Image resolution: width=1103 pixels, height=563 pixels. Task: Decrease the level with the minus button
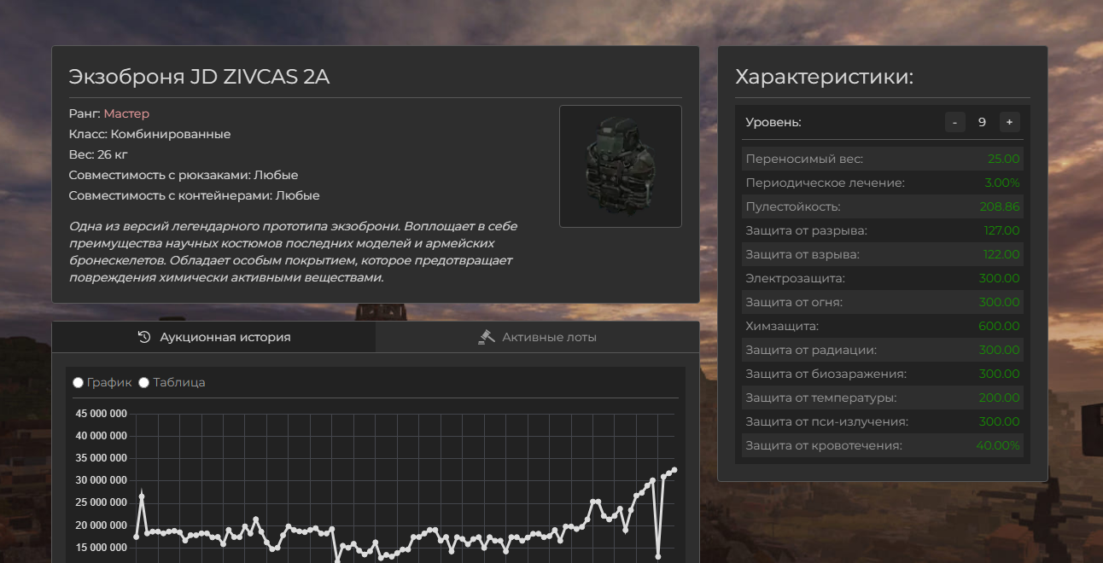pyautogui.click(x=954, y=122)
